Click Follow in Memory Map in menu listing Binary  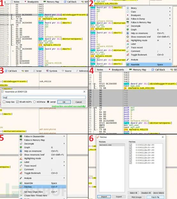(x=141, y=22)
